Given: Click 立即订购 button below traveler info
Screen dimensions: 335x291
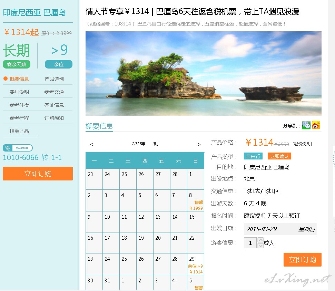Looking at the screenshot, I should (x=302, y=260).
